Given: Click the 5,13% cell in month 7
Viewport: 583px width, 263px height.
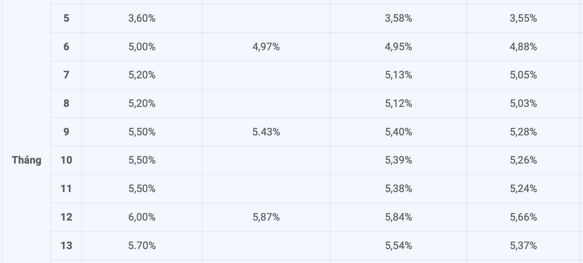Looking at the screenshot, I should pyautogui.click(x=399, y=75).
